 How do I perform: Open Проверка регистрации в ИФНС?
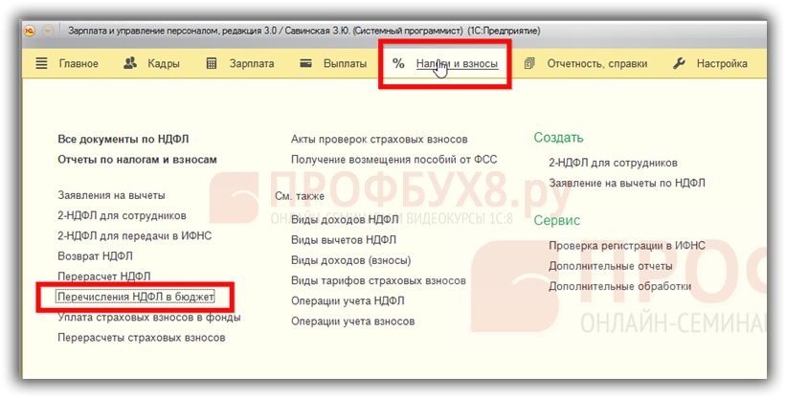[x=627, y=246]
